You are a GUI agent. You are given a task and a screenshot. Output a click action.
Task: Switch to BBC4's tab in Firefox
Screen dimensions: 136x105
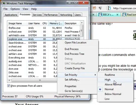click(x=109, y=15)
